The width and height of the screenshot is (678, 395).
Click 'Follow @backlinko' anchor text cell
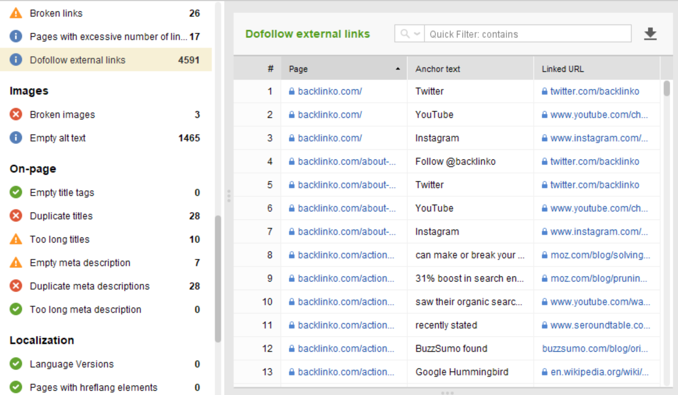pos(470,161)
